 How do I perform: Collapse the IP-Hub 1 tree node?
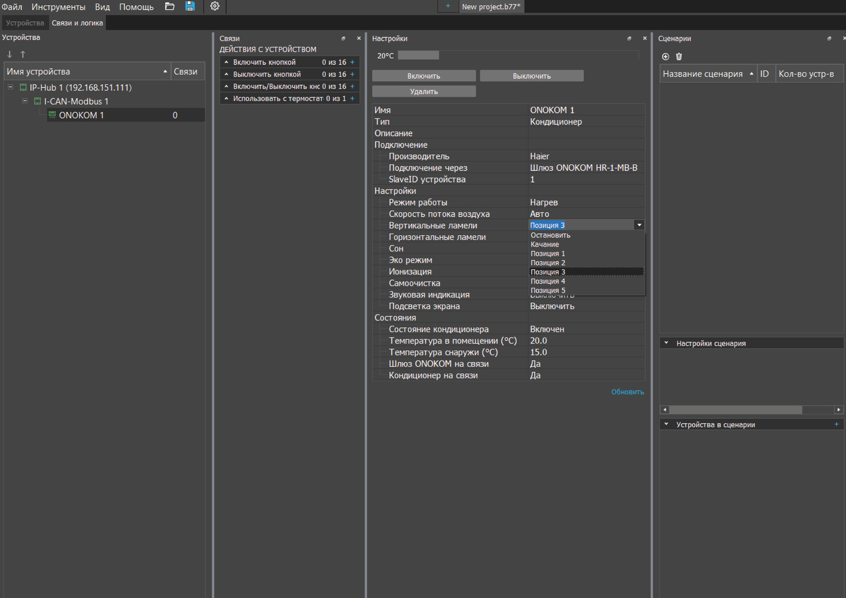[x=11, y=87]
